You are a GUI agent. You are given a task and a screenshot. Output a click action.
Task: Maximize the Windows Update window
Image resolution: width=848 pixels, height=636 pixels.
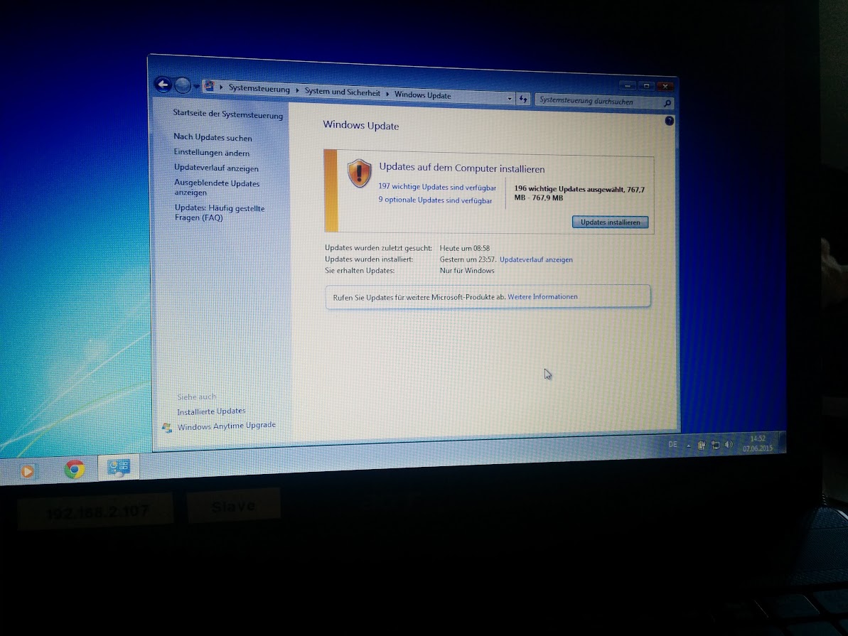coord(645,86)
